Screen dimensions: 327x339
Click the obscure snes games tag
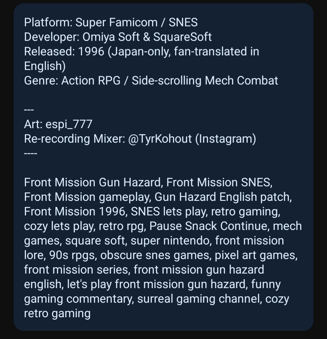[x=155, y=255]
